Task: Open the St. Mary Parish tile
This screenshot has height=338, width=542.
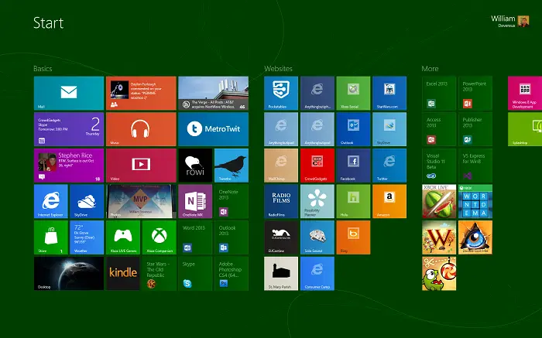Action: click(x=281, y=274)
